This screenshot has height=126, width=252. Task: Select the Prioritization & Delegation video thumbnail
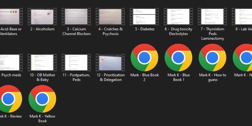(x=110, y=62)
